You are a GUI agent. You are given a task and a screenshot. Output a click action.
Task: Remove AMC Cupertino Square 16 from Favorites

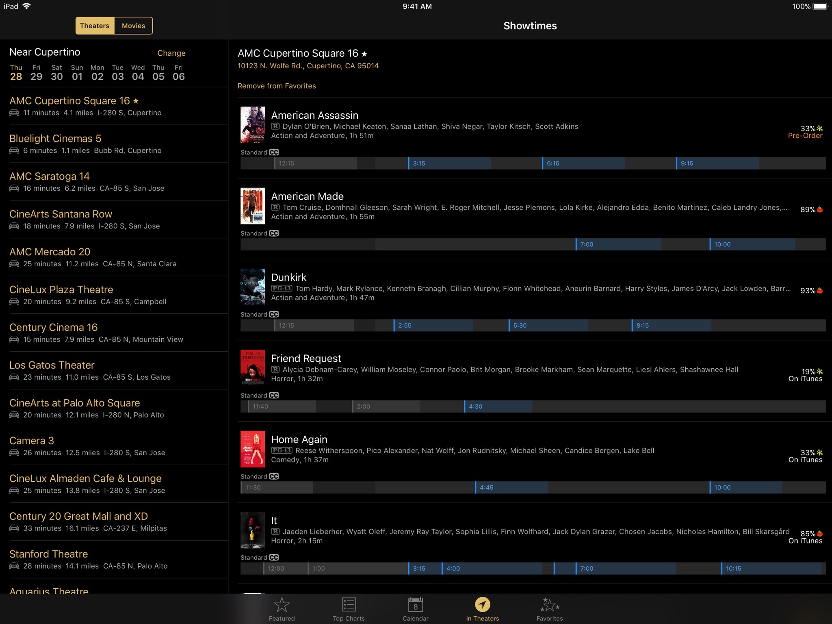(x=277, y=86)
